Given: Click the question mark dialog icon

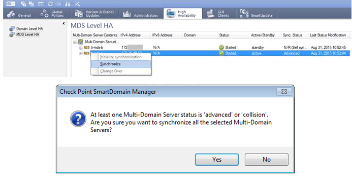Looking at the screenshot, I should click(78, 119).
